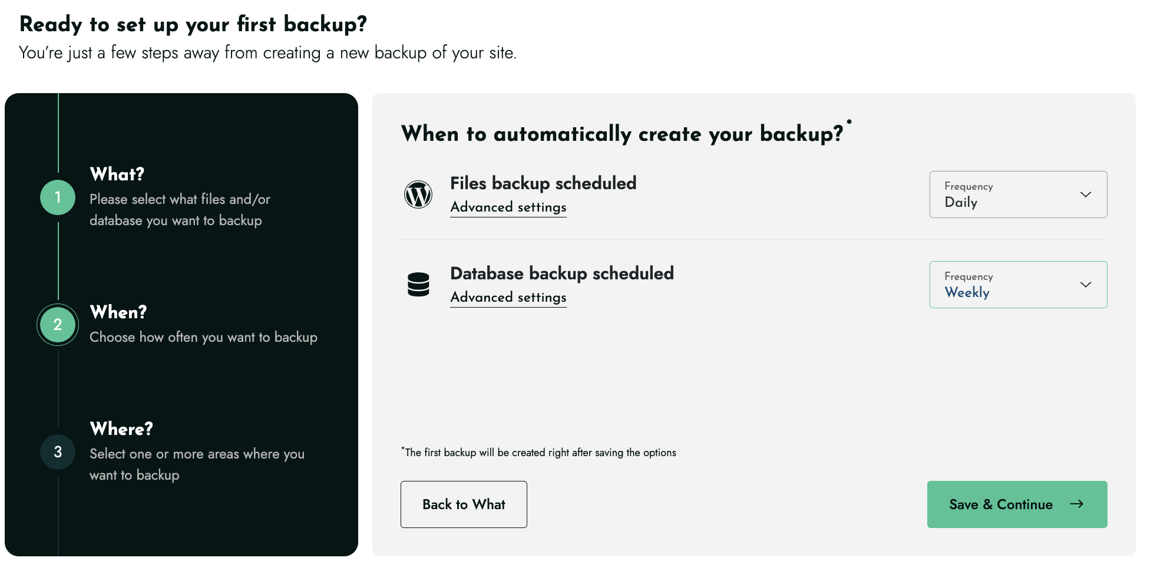Click the step 1 circle icon
1157x574 pixels.
58,197
